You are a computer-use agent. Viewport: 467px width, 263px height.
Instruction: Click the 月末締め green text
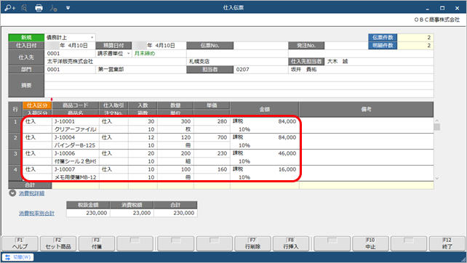pyautogui.click(x=145, y=54)
